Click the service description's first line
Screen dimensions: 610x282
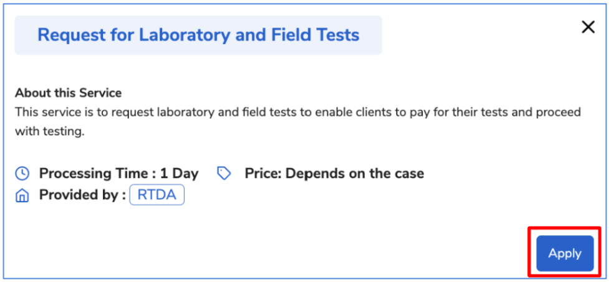298,112
